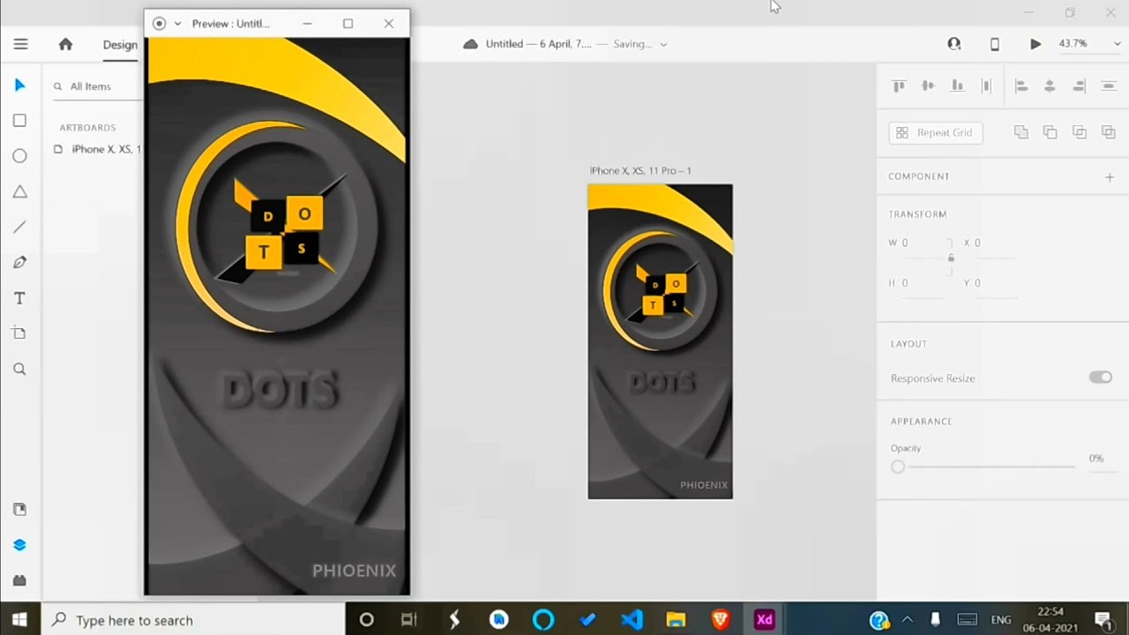
Task: Select the Pen tool
Action: pyautogui.click(x=19, y=262)
